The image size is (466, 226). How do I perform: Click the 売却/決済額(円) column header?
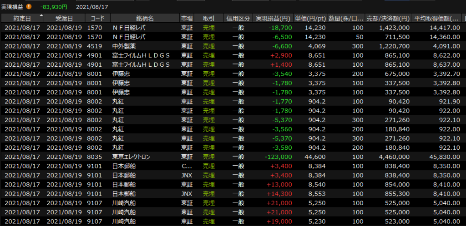point(388,19)
